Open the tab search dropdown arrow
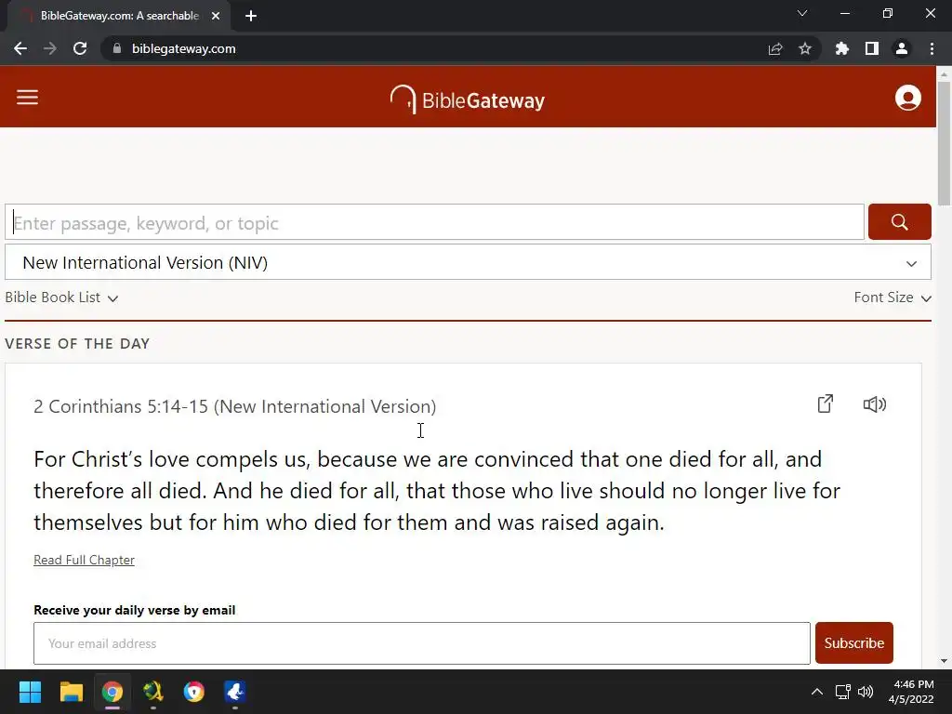This screenshot has height=714, width=952. pos(802,13)
